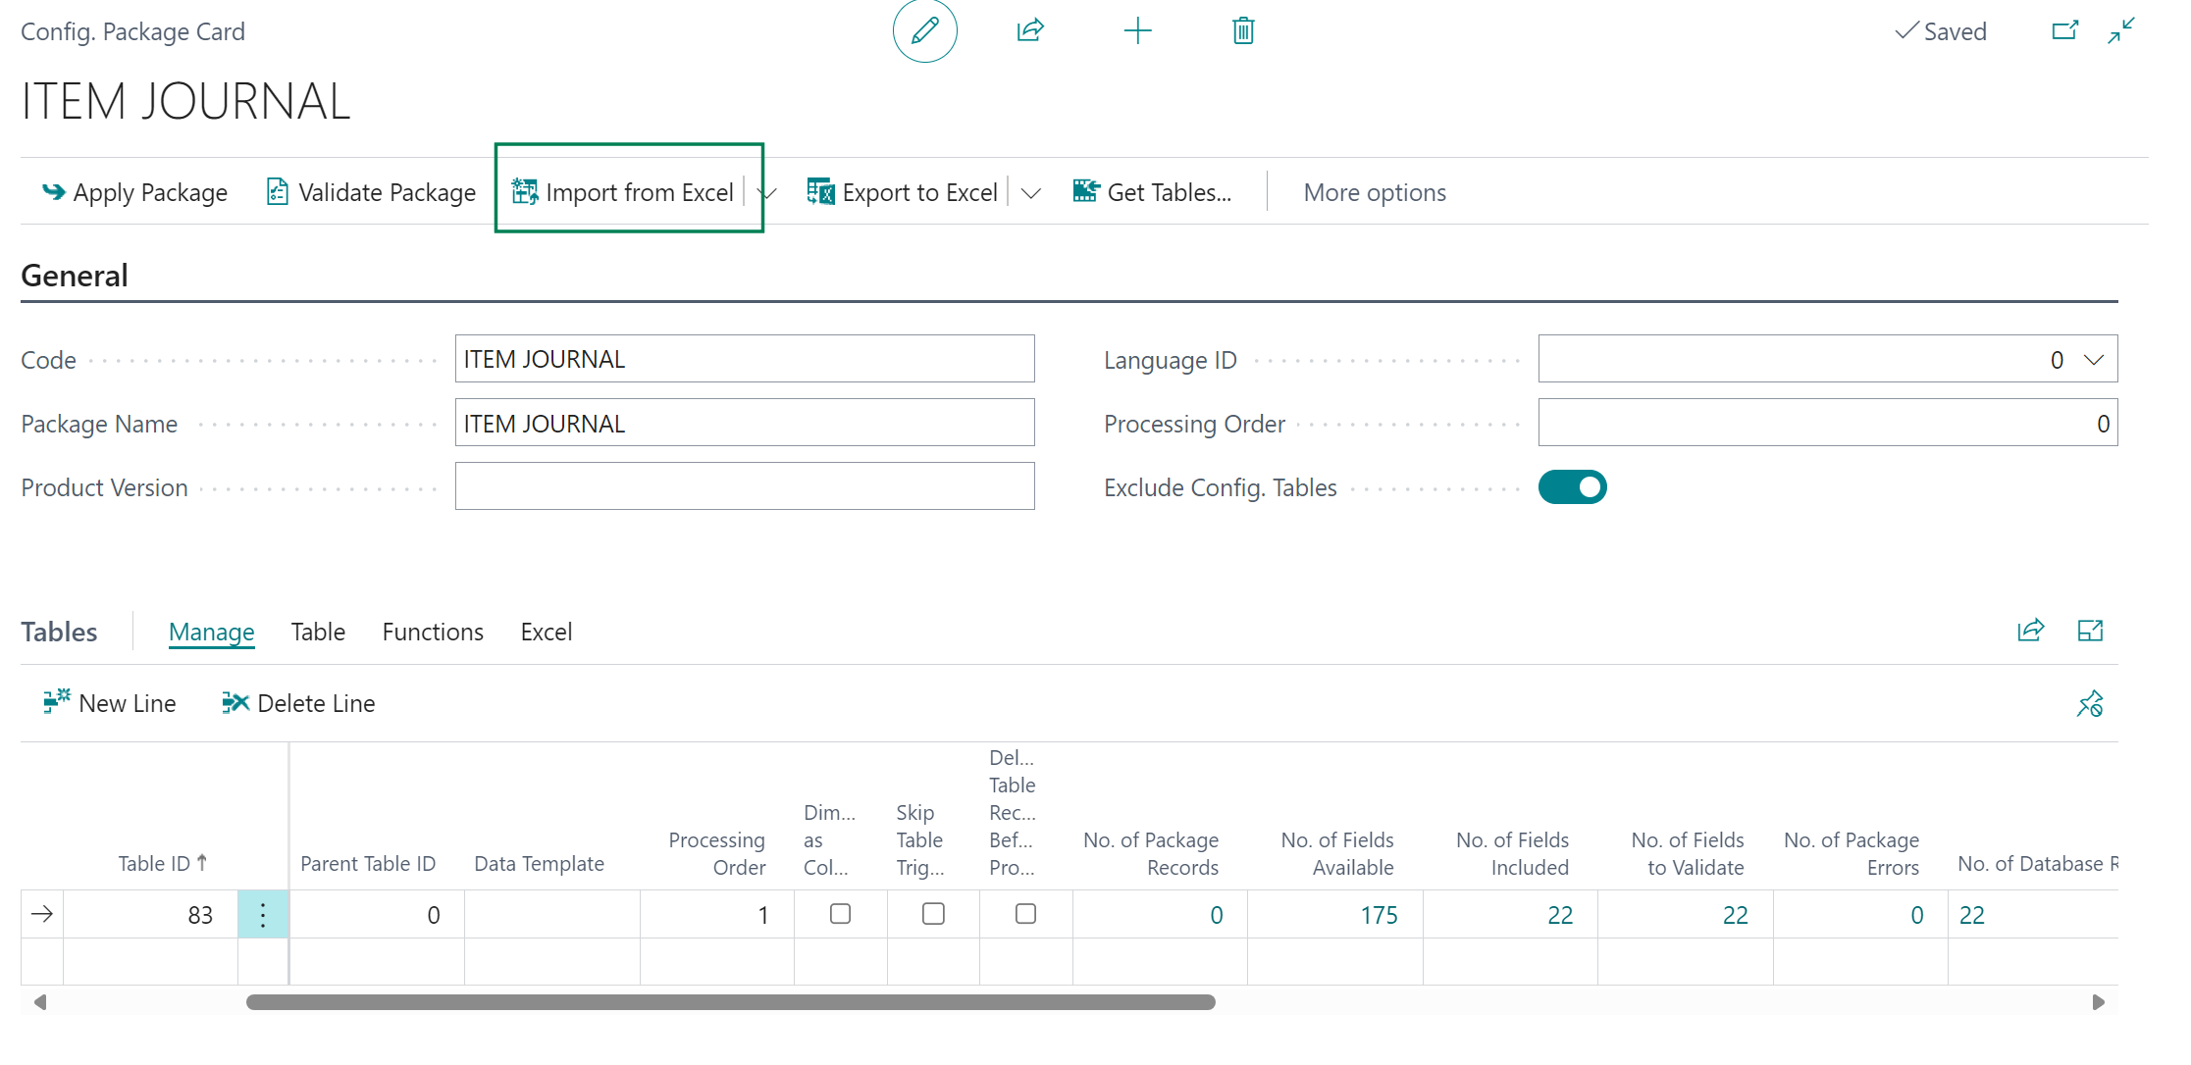
Task: Click No. of Package Errors value 0
Action: point(1916,915)
